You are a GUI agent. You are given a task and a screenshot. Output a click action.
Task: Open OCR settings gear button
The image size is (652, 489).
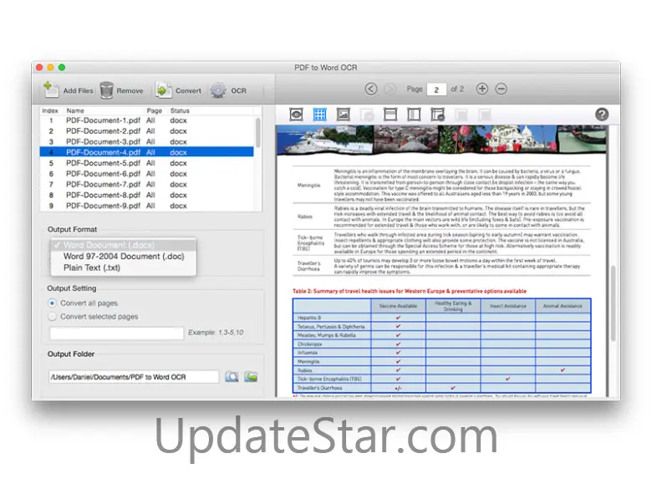coord(228,90)
